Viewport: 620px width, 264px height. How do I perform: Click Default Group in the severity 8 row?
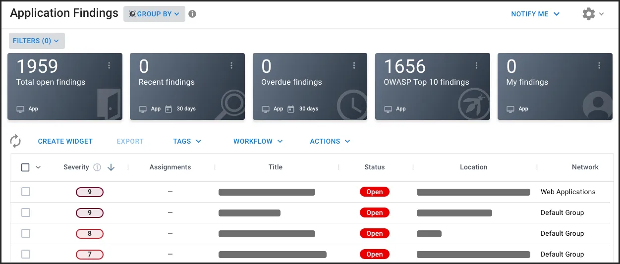click(x=562, y=234)
